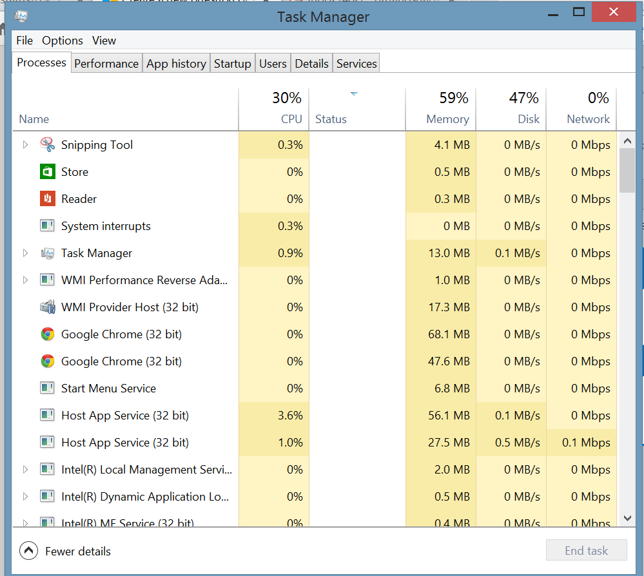Sort by the Memory column header
This screenshot has width=644, height=576.
(441, 109)
